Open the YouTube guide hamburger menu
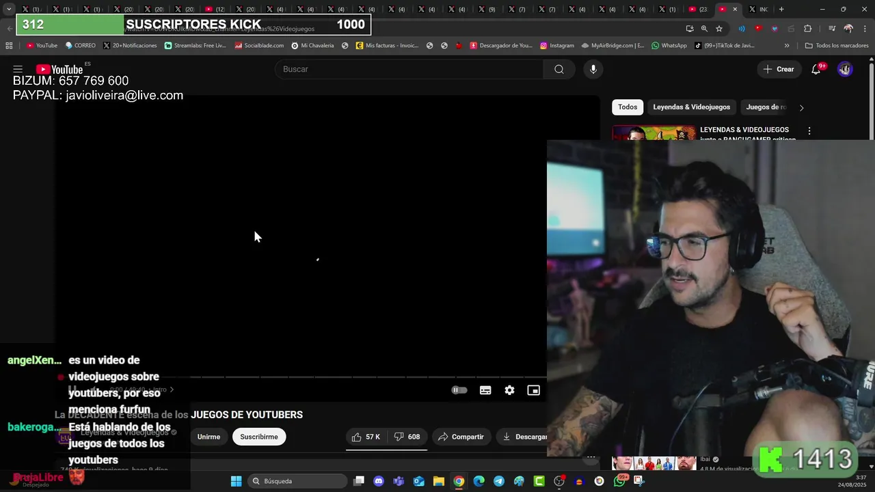The height and width of the screenshot is (492, 875). [x=18, y=69]
